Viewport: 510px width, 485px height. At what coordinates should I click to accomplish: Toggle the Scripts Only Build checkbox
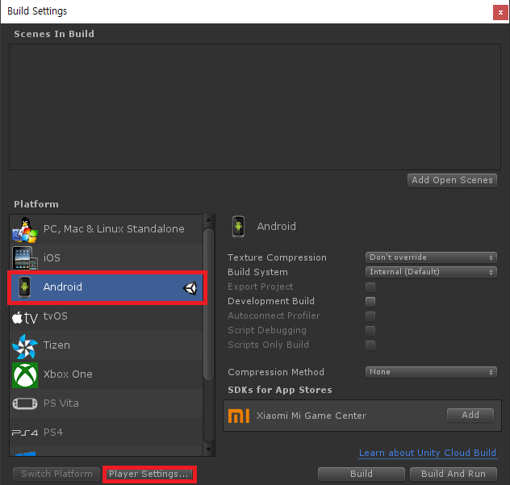click(370, 345)
